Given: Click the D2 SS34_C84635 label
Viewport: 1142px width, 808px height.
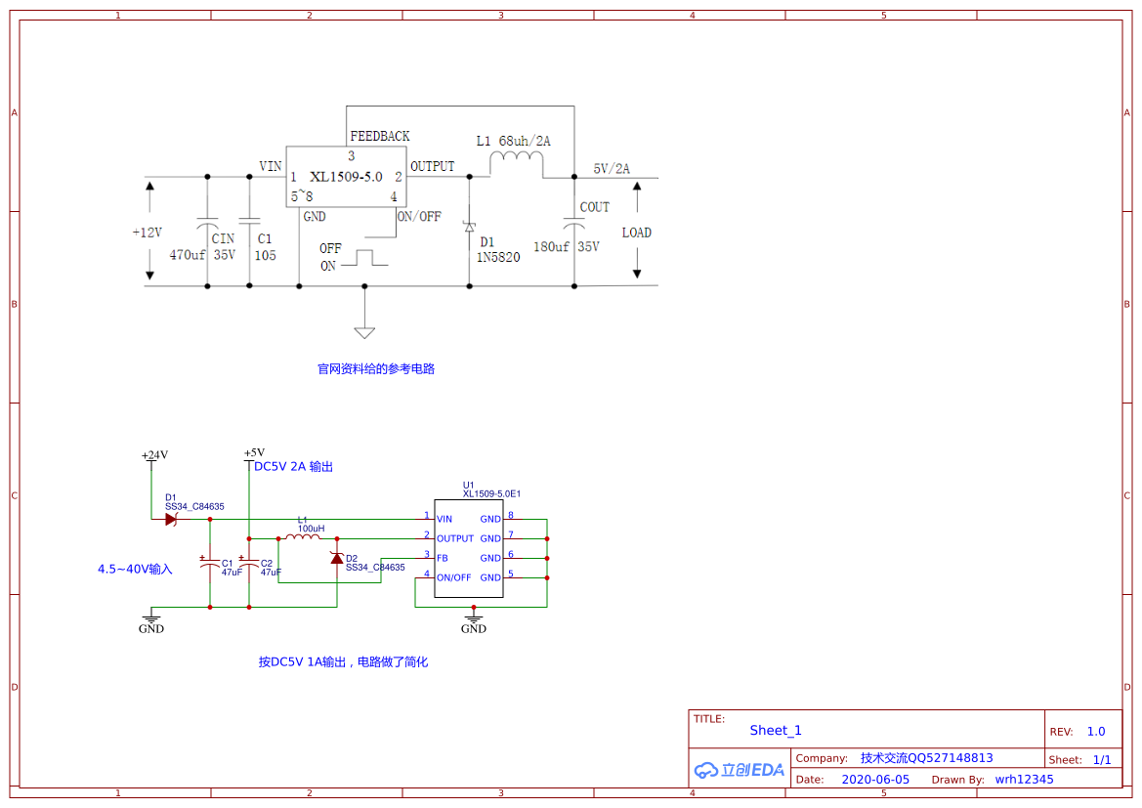Looking at the screenshot, I should click(375, 567).
